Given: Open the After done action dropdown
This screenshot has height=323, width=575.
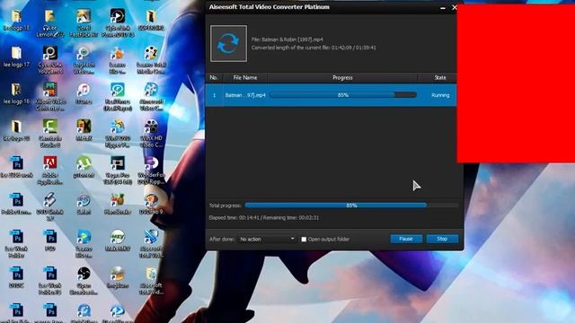Looking at the screenshot, I should pyautogui.click(x=268, y=240).
